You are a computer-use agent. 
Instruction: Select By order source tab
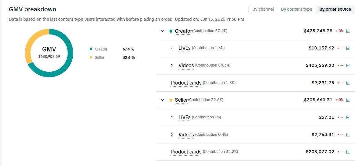[335, 9]
